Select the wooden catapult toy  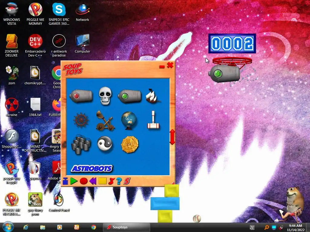(105, 121)
